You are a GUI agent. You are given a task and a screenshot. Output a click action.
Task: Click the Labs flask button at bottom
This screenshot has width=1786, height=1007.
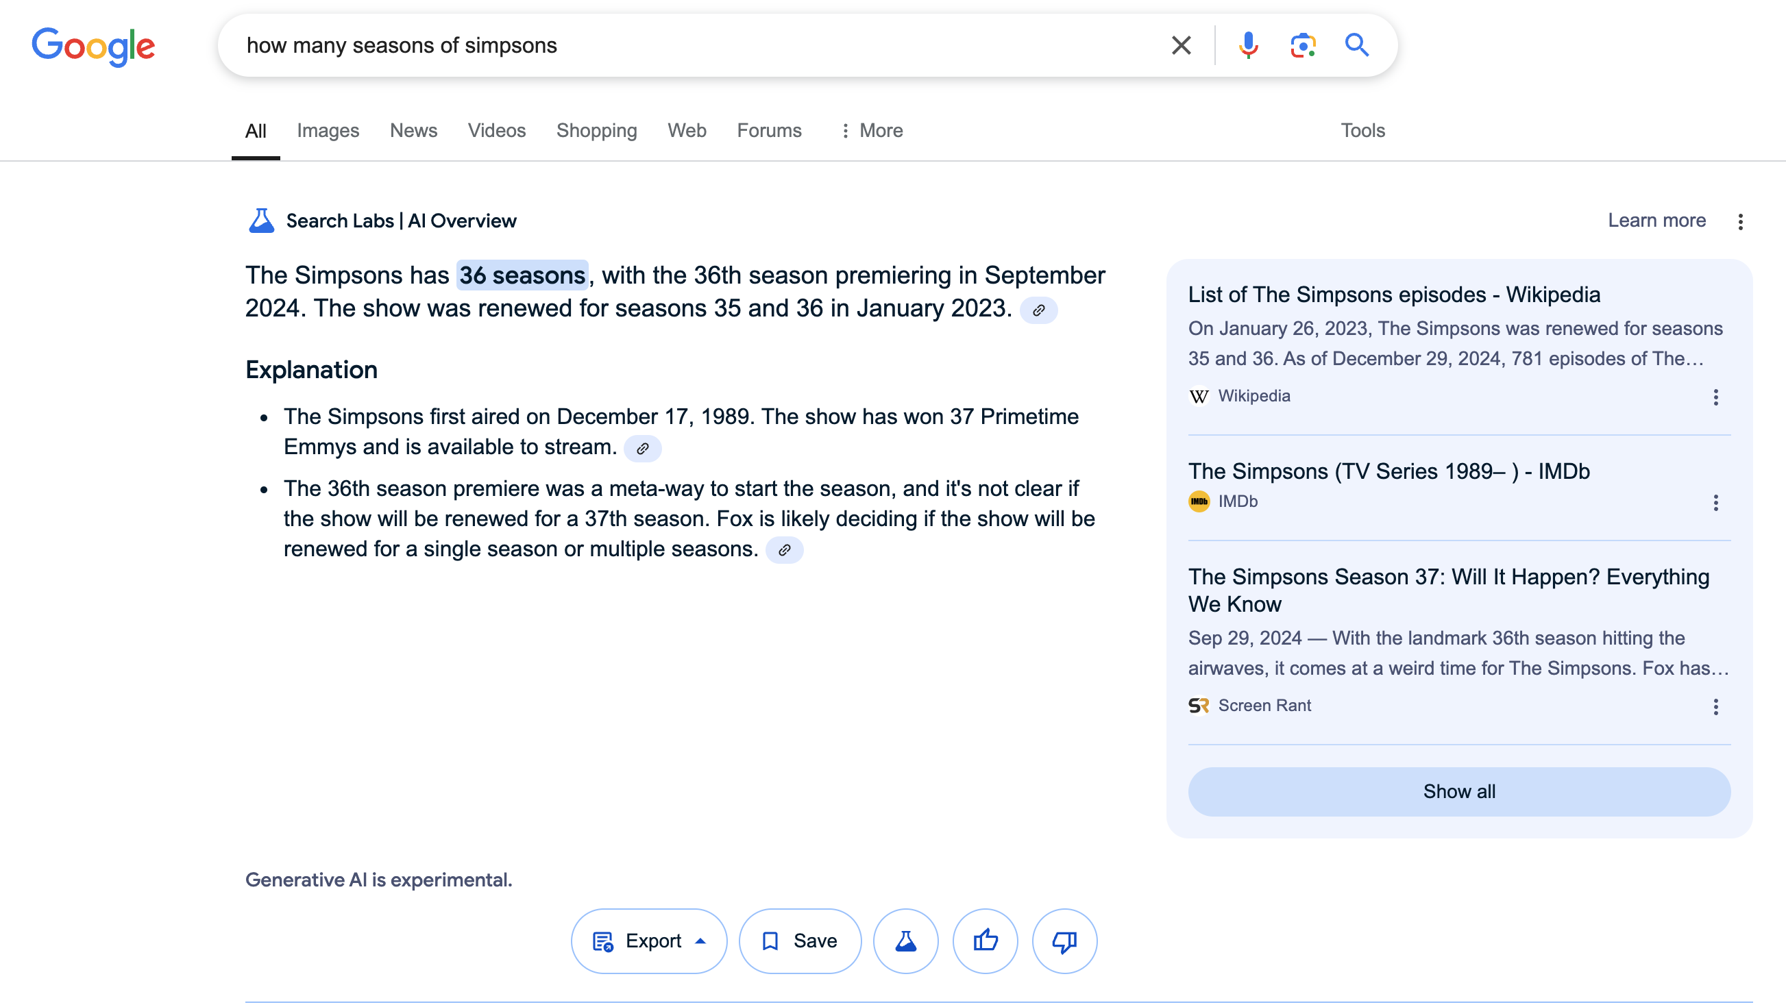905,941
